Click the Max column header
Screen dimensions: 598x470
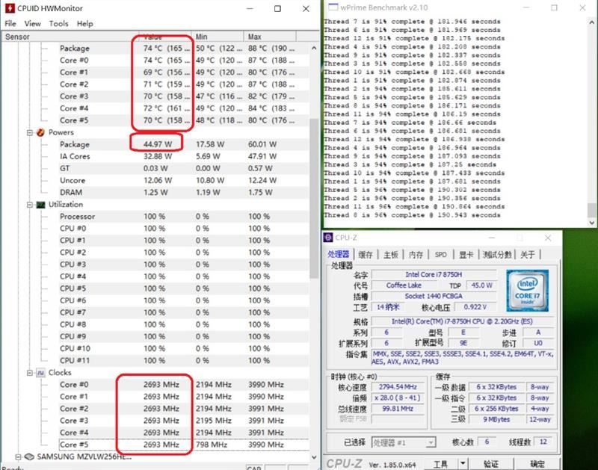pyautogui.click(x=270, y=37)
